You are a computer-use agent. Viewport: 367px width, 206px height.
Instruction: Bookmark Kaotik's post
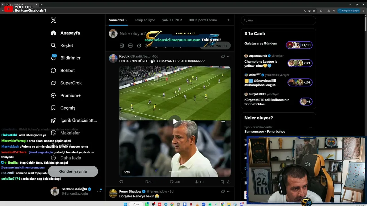[222, 182]
